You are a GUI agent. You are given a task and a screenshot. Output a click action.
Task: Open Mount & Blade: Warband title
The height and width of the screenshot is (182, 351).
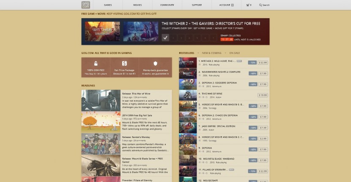click(218, 159)
